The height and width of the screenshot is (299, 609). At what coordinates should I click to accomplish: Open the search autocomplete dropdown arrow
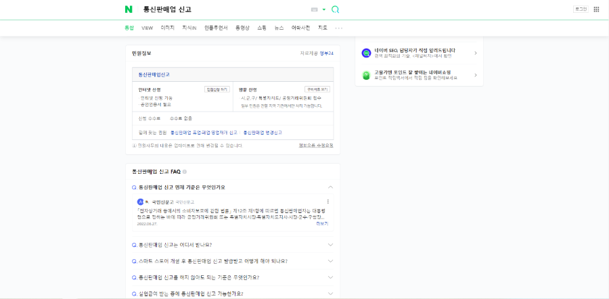point(324,9)
